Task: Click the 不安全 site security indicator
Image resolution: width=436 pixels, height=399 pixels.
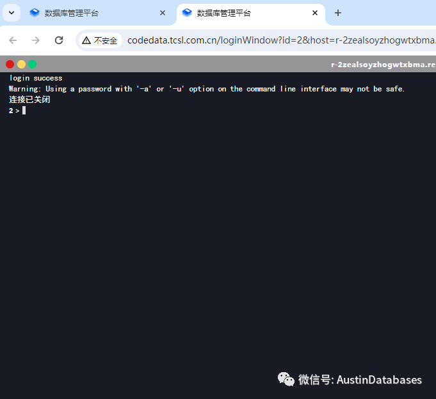Action: pyautogui.click(x=100, y=40)
